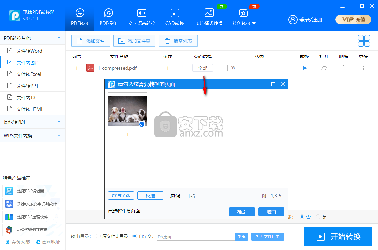Viewport: 378px width, 250px height.
Task: Click PDF file icon of 1_compressed.pdf
Action: click(90, 68)
